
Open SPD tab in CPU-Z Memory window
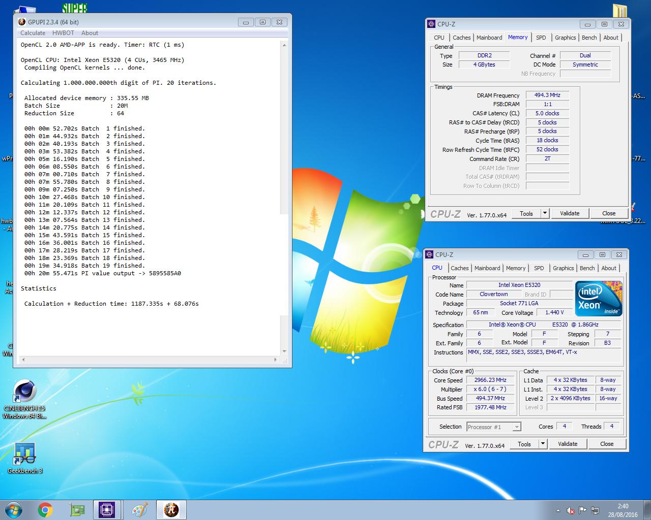541,38
